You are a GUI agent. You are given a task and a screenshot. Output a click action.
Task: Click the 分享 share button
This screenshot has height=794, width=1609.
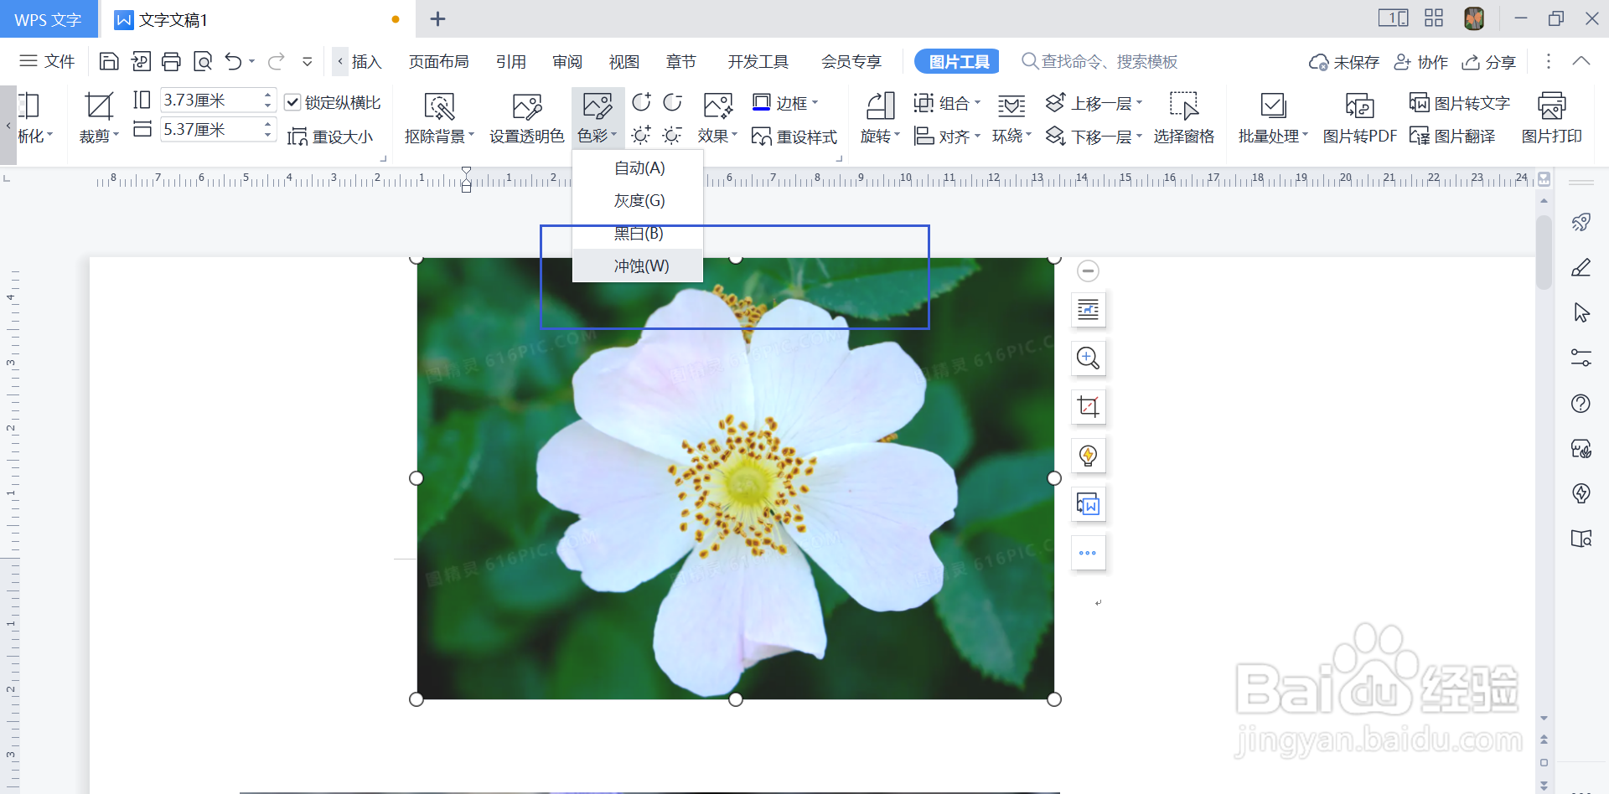coord(1488,62)
